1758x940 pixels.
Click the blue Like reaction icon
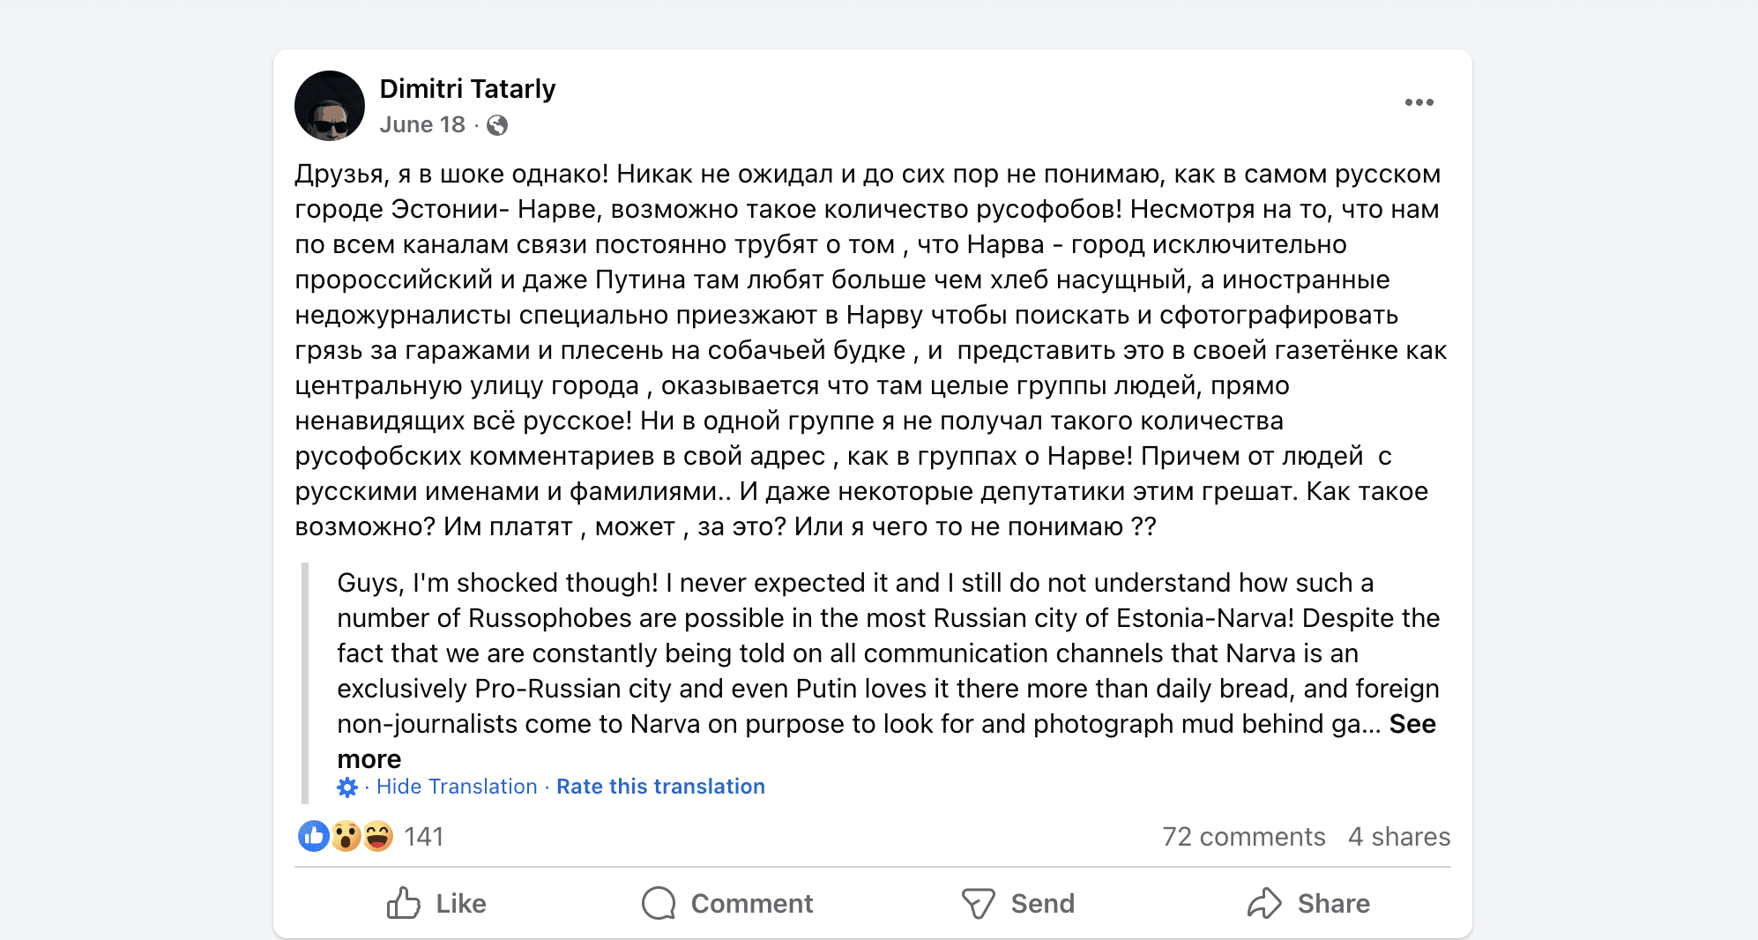pyautogui.click(x=313, y=836)
